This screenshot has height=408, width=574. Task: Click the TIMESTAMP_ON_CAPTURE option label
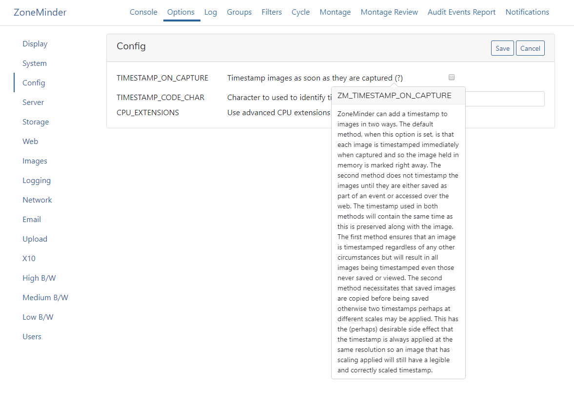162,78
